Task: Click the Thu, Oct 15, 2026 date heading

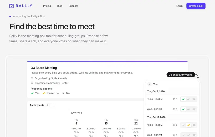Action: [156, 117]
